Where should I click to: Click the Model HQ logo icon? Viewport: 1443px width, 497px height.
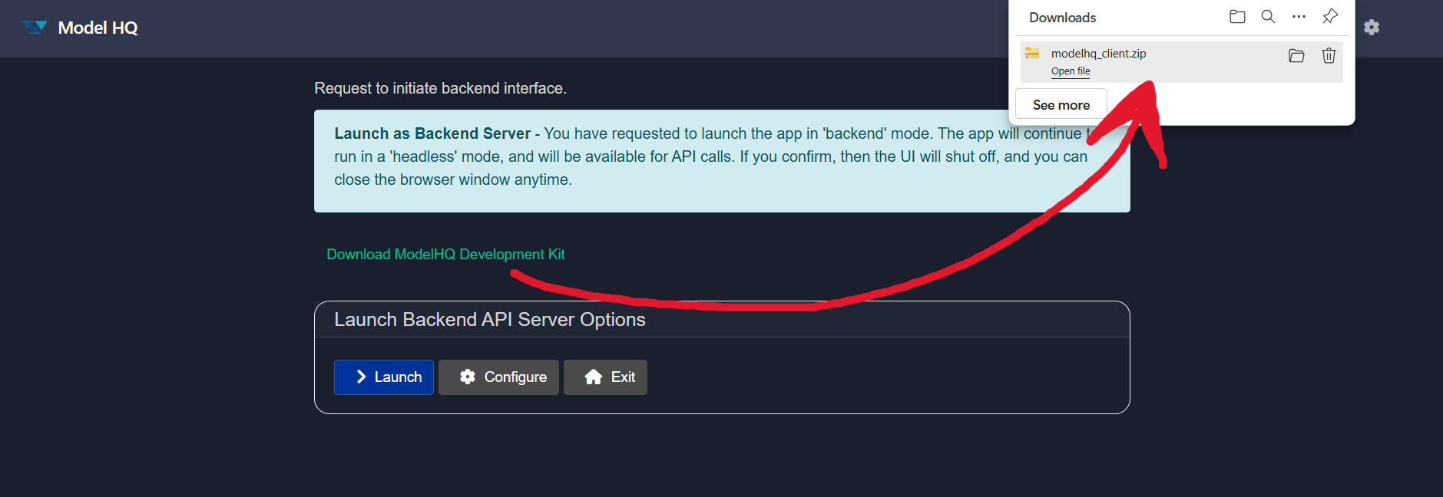(x=35, y=28)
